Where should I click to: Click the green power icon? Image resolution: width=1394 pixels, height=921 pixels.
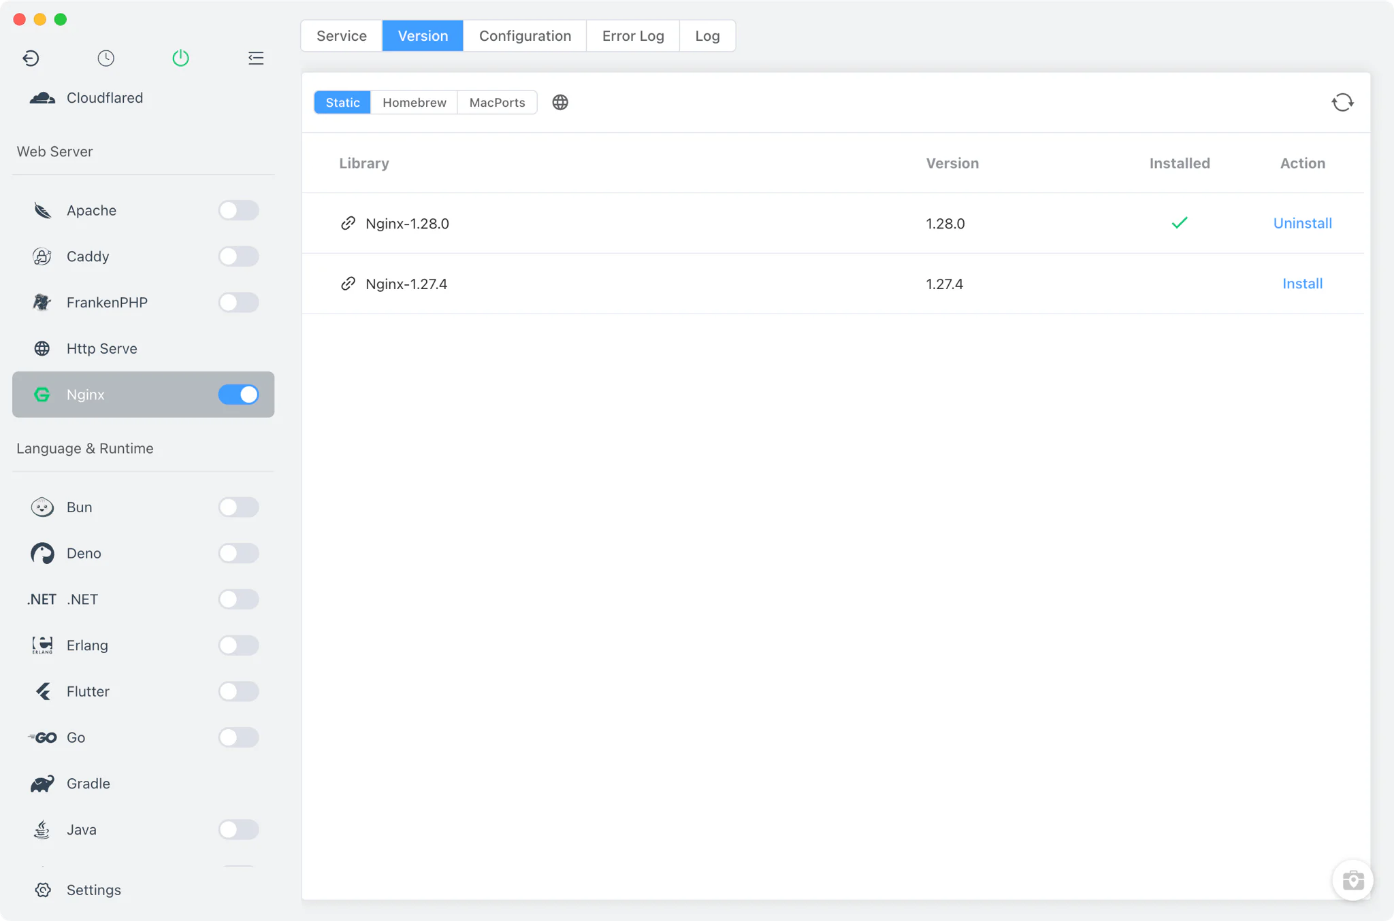tap(180, 58)
